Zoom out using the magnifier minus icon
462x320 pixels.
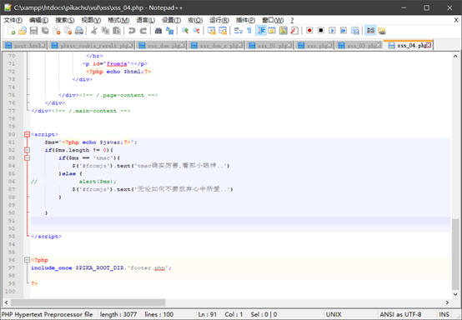196,31
